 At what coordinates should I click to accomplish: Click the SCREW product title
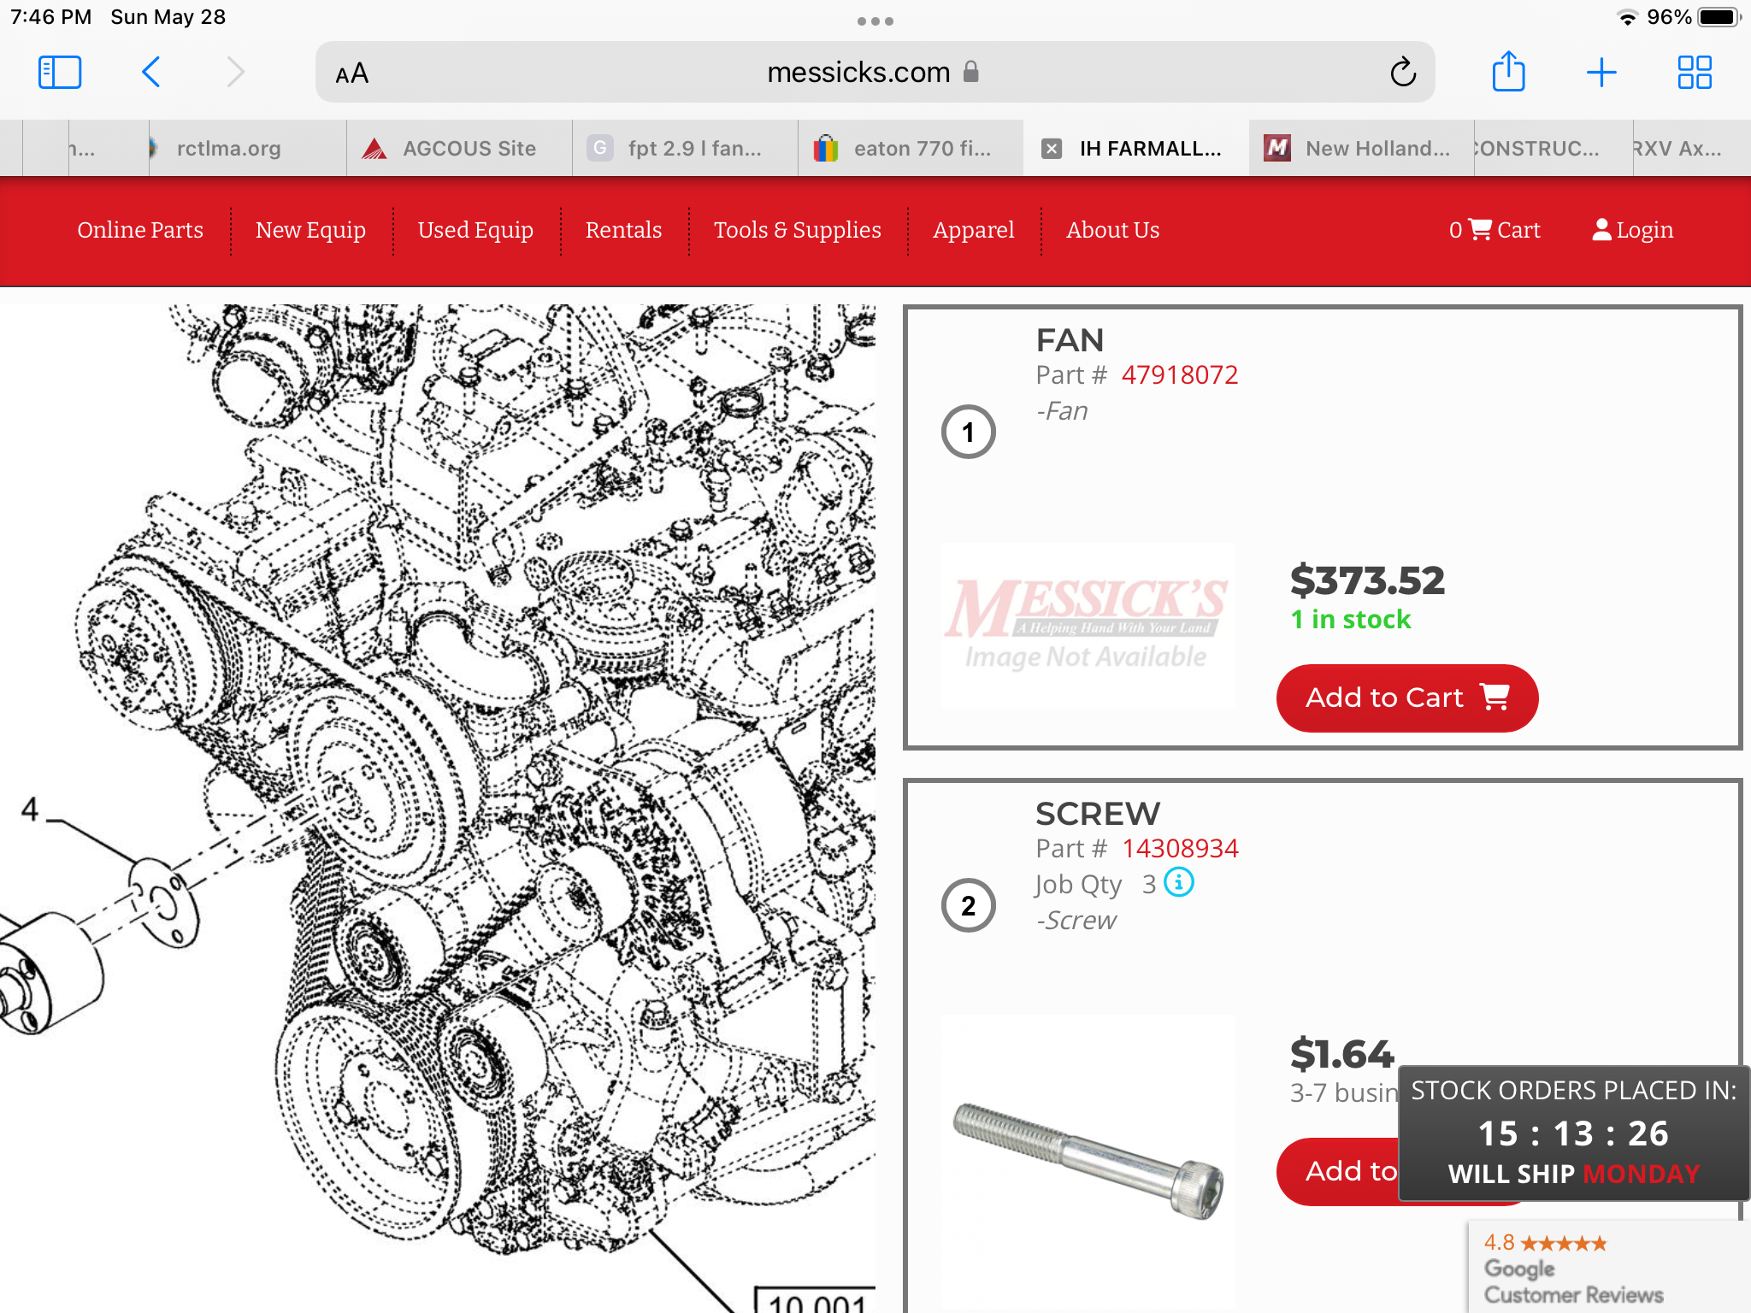click(x=1098, y=814)
